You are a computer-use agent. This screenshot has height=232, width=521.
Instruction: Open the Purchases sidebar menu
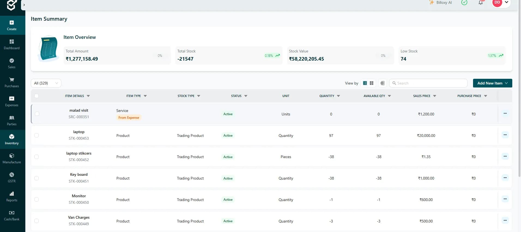click(x=12, y=82)
